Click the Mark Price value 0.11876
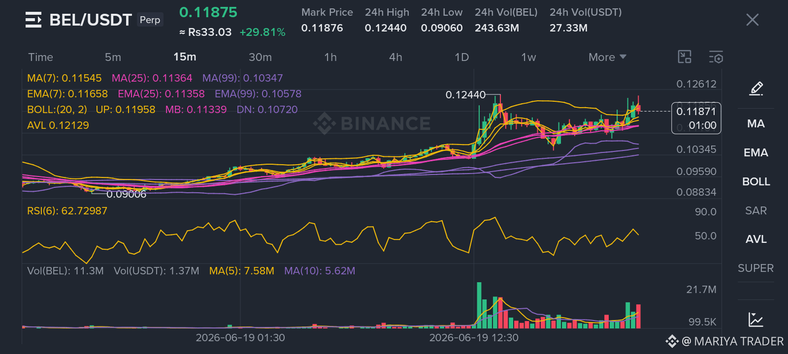The width and height of the screenshot is (788, 354). [x=322, y=28]
